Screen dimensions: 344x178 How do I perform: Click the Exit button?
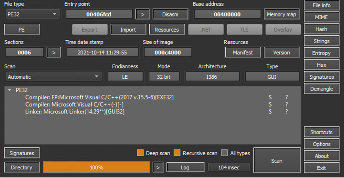pos(322,168)
